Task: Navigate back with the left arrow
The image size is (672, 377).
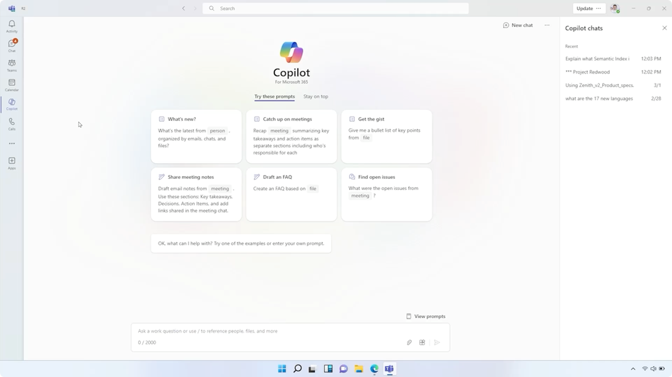Action: pyautogui.click(x=183, y=8)
